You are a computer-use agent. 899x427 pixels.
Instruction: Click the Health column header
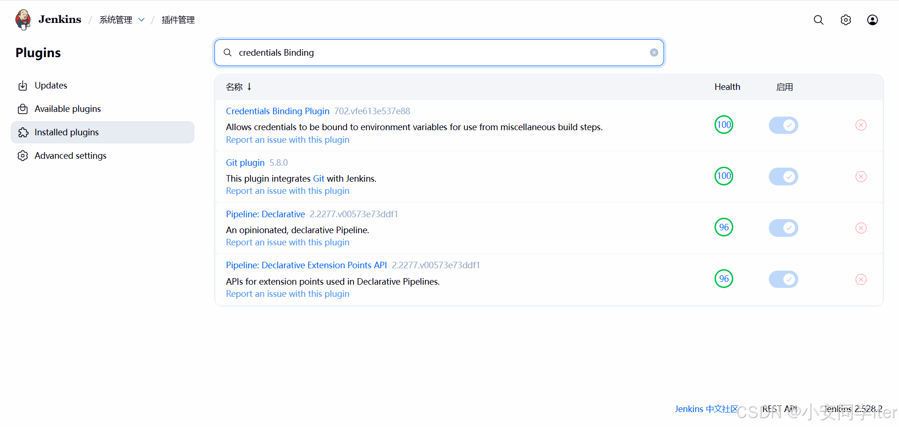pos(727,87)
